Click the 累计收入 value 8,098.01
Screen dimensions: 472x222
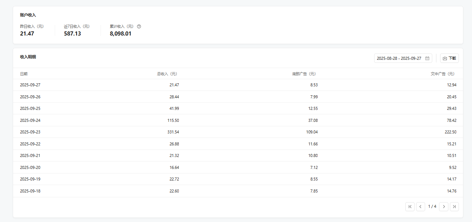point(120,34)
